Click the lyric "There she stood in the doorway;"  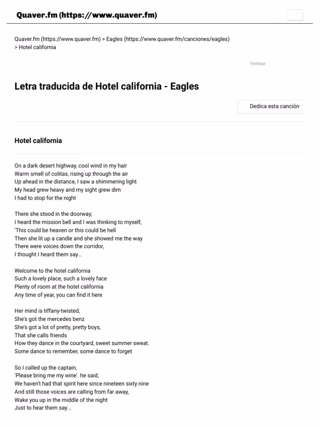pyautogui.click(x=53, y=213)
